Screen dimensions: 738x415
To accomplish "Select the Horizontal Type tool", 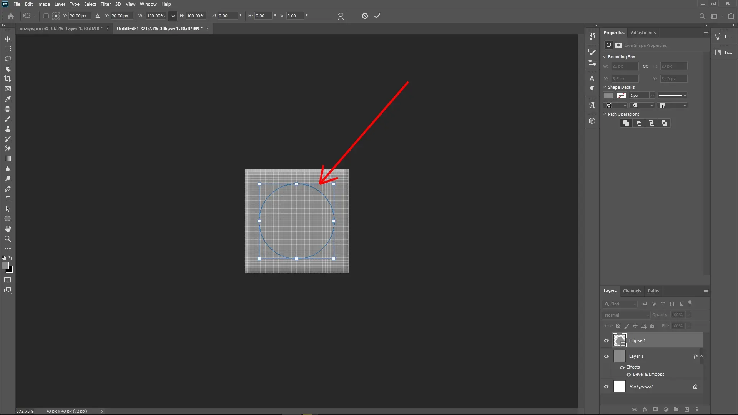I will pyautogui.click(x=8, y=199).
